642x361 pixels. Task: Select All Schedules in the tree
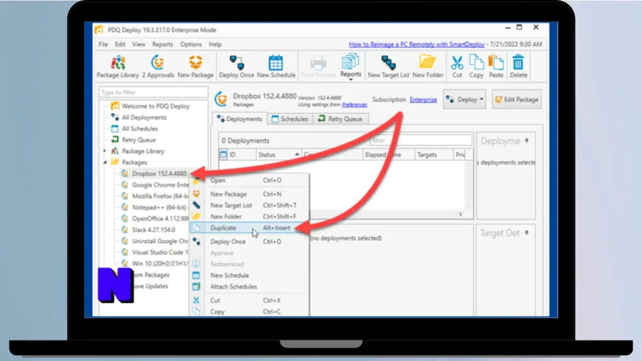tap(140, 128)
